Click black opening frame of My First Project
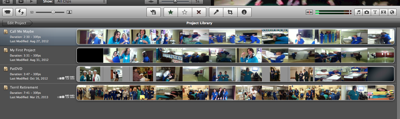The image size is (400, 119). click(x=90, y=55)
